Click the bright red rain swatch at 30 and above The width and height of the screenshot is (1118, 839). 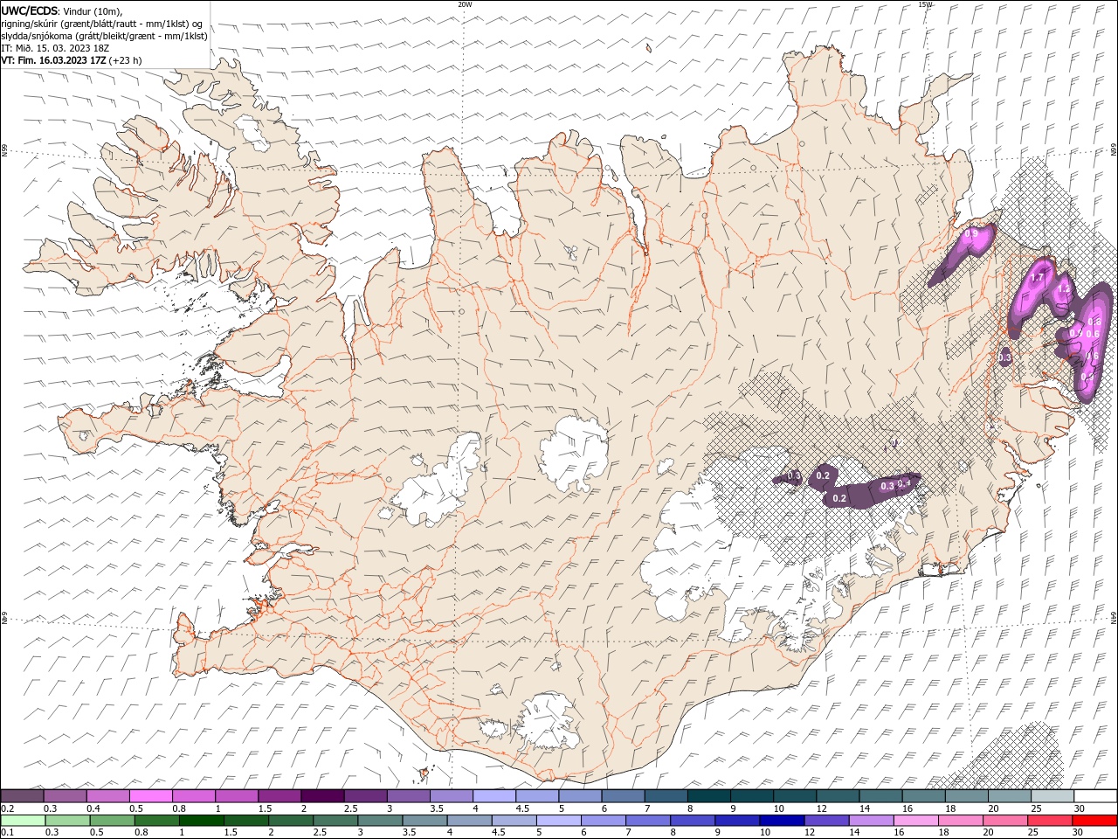[x=1095, y=821]
